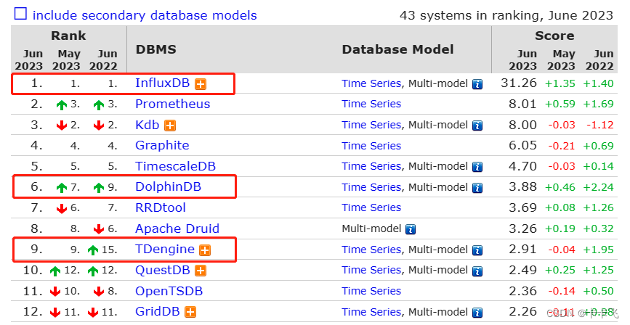Open the OpenTSDB link

coord(169,291)
